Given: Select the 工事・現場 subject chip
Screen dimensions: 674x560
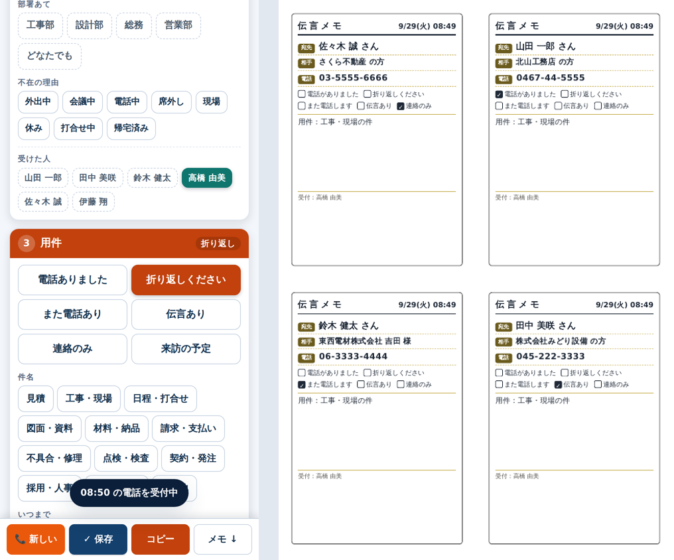Looking at the screenshot, I should click(89, 399).
